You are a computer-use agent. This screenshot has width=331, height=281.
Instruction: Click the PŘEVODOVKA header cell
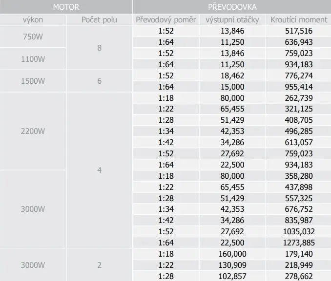coord(232,7)
